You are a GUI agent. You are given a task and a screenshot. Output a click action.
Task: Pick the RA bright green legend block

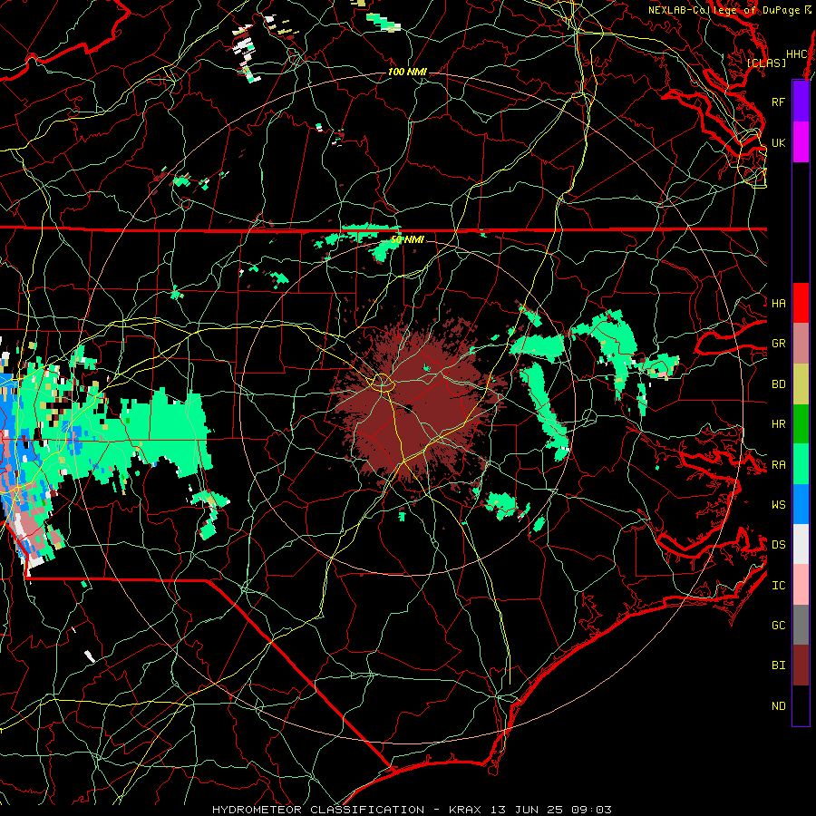click(x=801, y=464)
